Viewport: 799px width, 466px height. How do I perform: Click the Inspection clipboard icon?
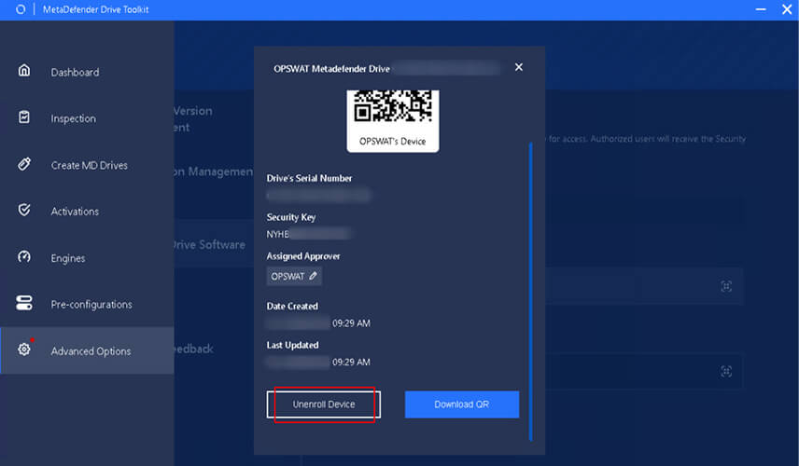(x=24, y=117)
